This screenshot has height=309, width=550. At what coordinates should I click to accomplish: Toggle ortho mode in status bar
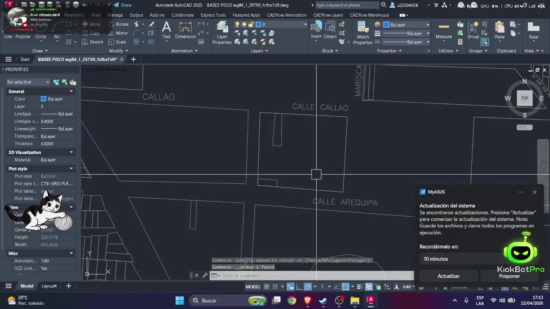click(x=299, y=287)
